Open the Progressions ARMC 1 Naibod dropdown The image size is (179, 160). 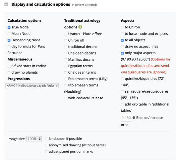click(32, 86)
